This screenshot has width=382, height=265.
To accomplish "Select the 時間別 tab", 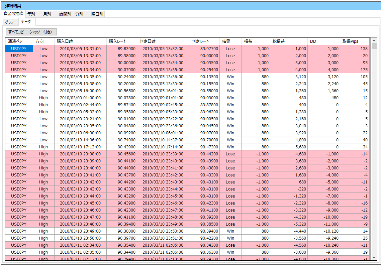I will (65, 14).
